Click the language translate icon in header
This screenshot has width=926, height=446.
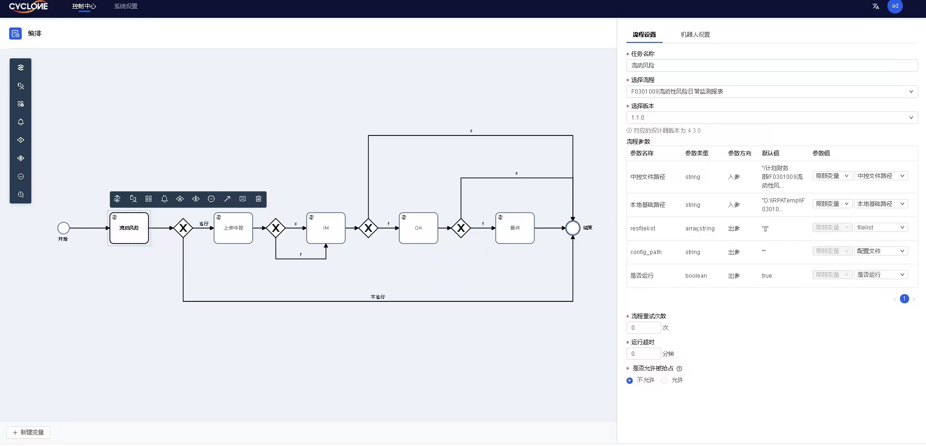coord(876,6)
